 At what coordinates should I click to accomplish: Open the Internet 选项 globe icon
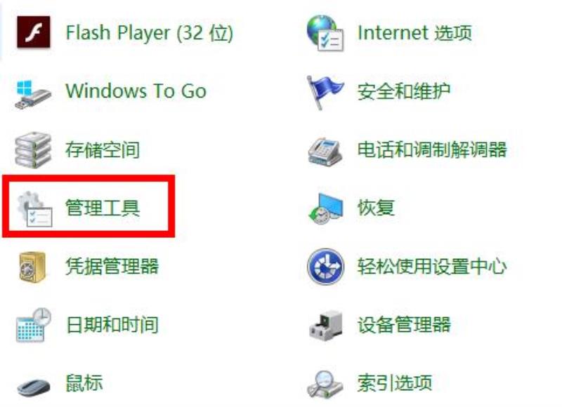point(325,33)
